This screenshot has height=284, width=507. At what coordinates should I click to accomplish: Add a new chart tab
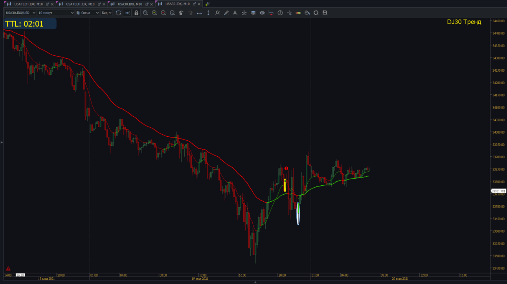point(207,4)
